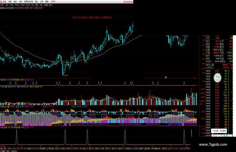
Task: Switch to the 分时 period tab
Action: [x=2, y=5]
